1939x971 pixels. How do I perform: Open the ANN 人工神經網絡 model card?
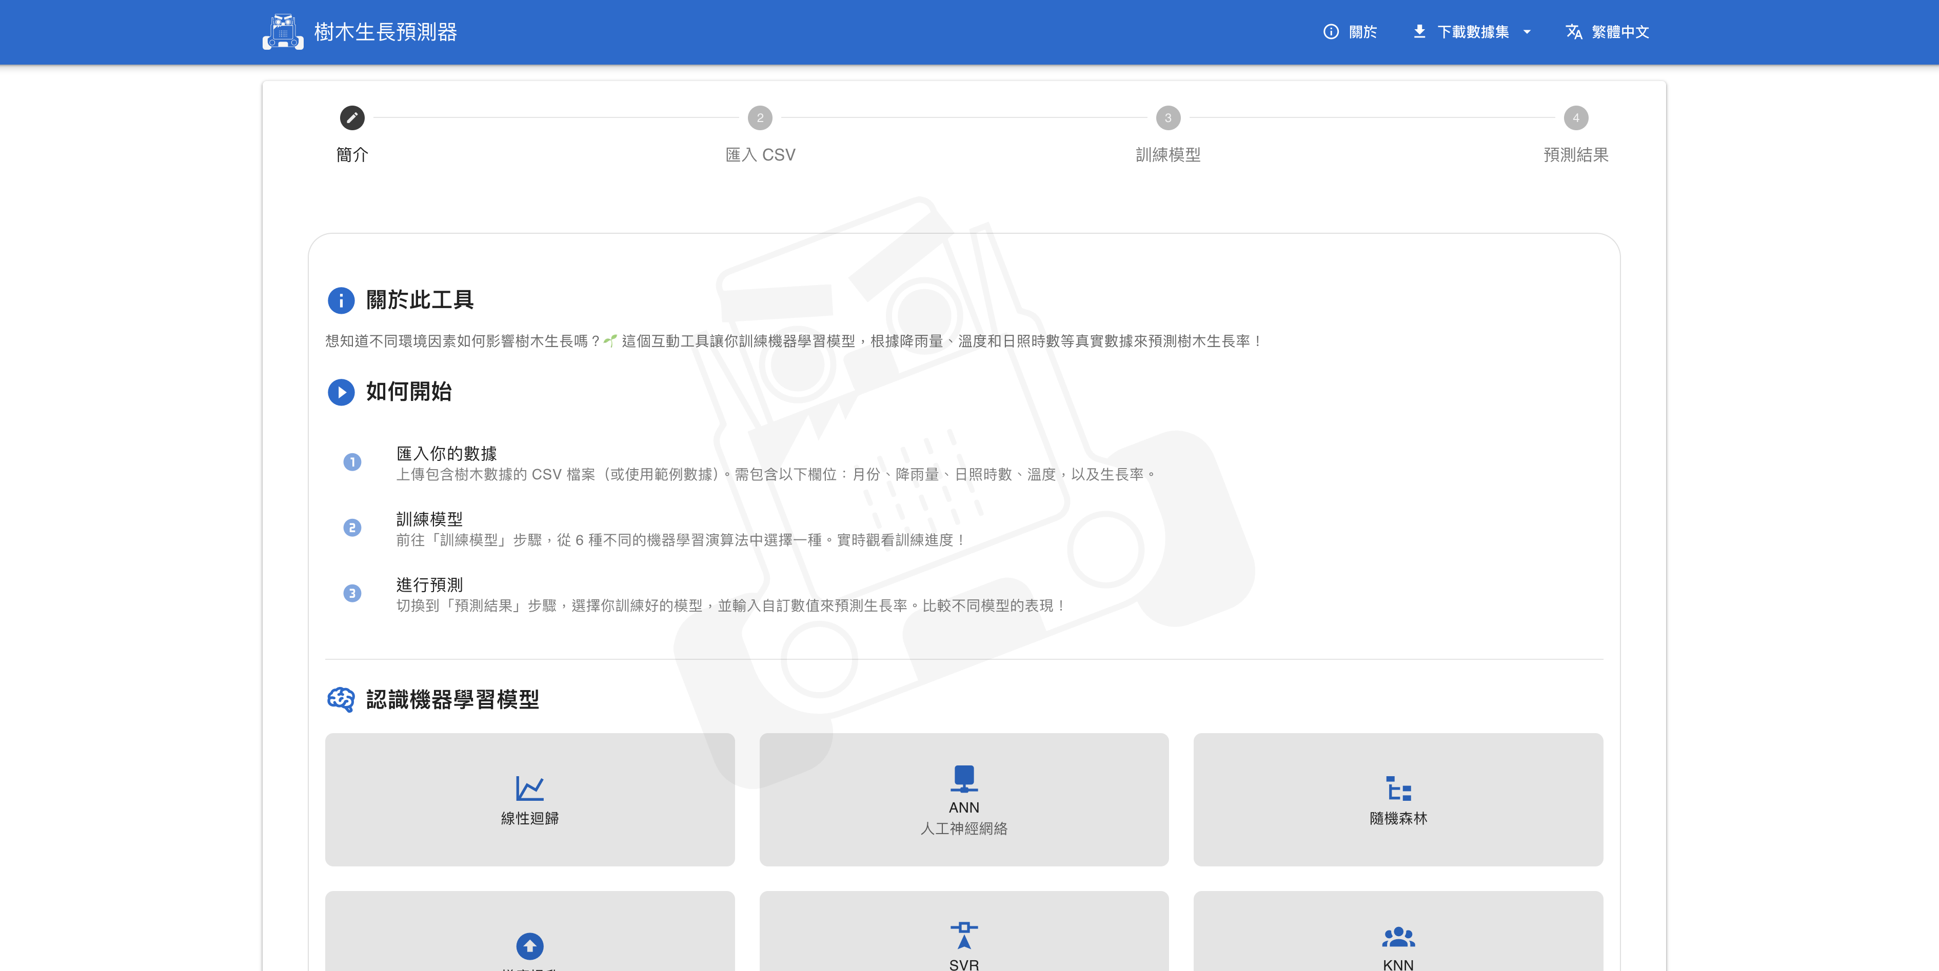[964, 800]
